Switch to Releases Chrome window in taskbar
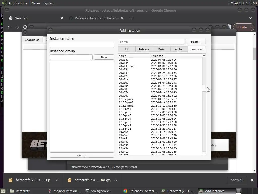The height and width of the screenshot is (194, 258). coord(141,191)
